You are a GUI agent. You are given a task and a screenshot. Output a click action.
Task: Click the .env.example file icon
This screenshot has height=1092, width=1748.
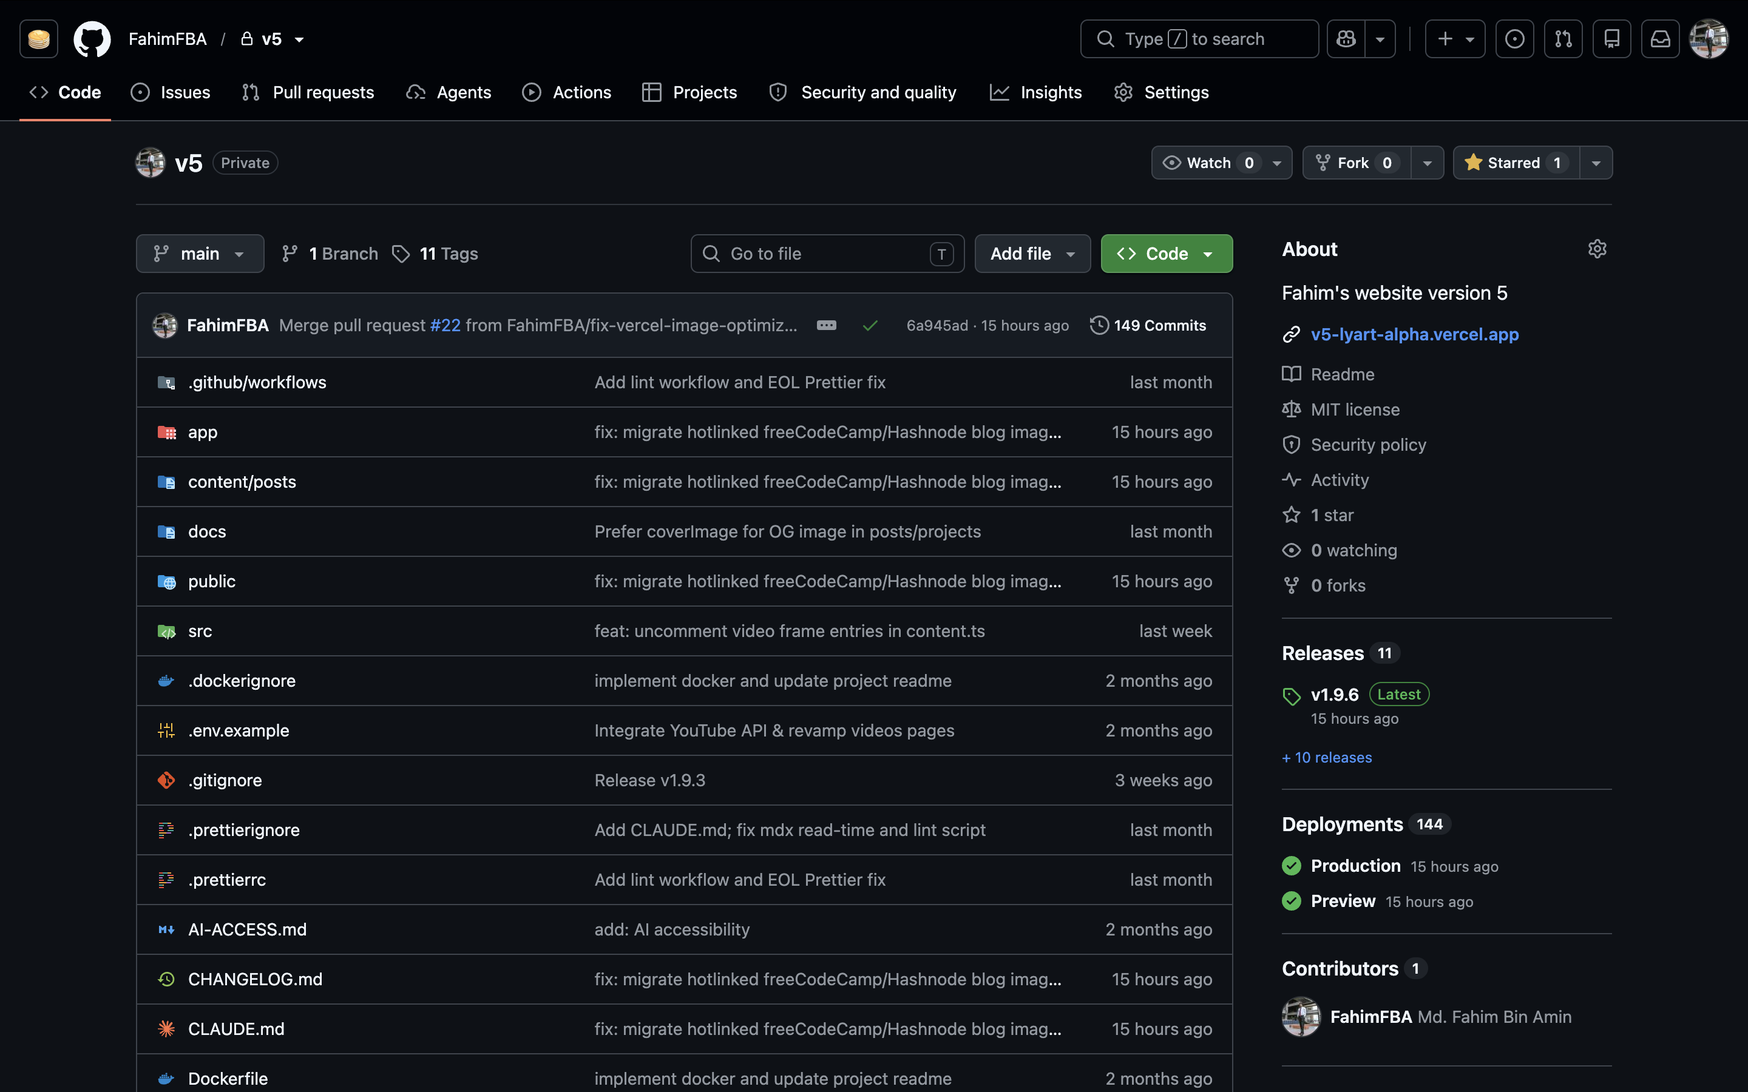point(166,731)
